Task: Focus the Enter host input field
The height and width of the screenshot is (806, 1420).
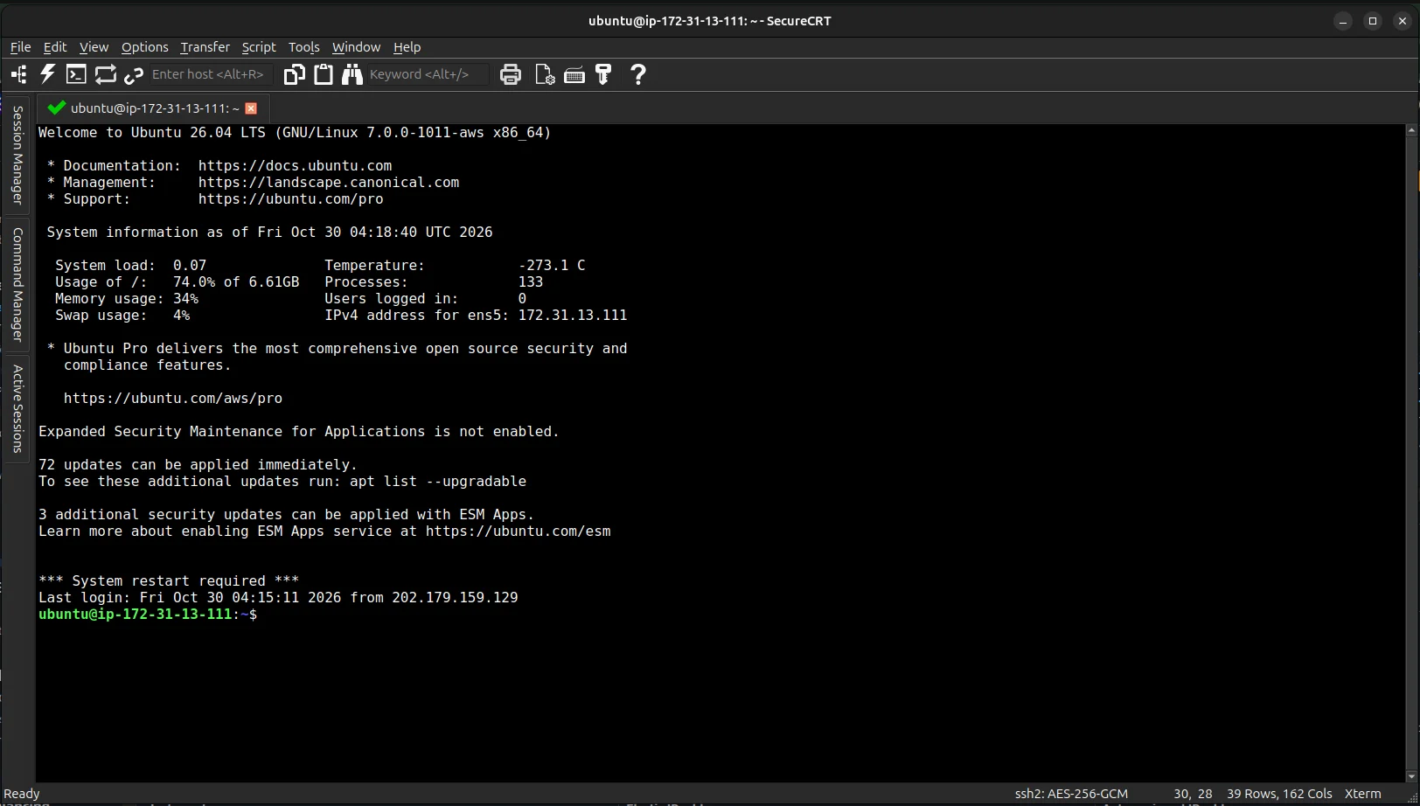Action: point(210,75)
